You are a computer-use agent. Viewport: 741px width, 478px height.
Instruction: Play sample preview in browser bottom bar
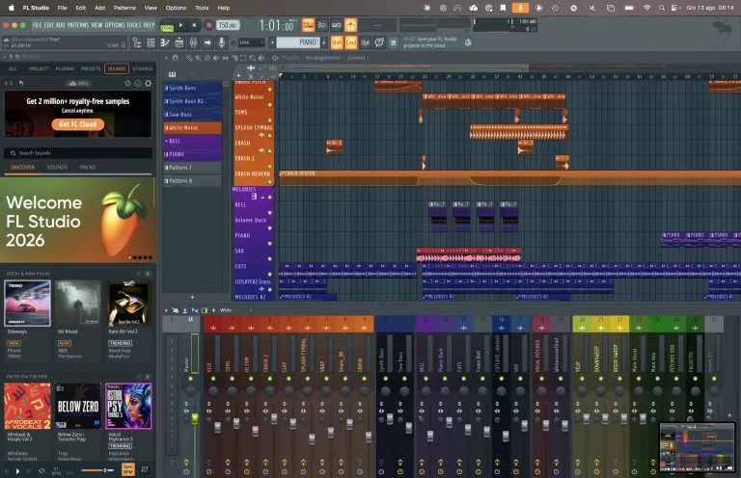(18, 471)
